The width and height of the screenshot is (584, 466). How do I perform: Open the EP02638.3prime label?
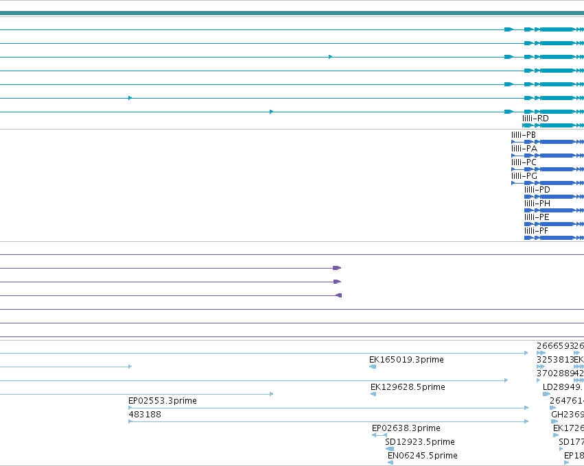(406, 428)
